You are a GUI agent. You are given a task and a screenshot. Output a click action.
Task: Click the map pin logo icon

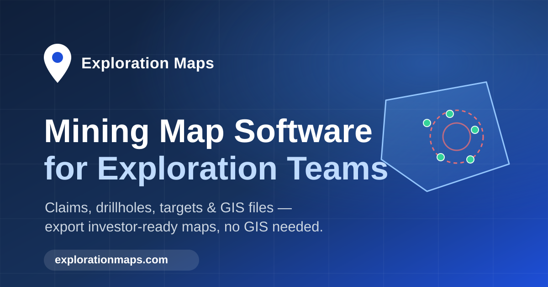(58, 63)
